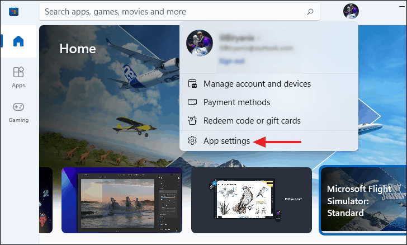The width and height of the screenshot is (407, 245).
Task: Click the credit card icon
Action: point(192,102)
